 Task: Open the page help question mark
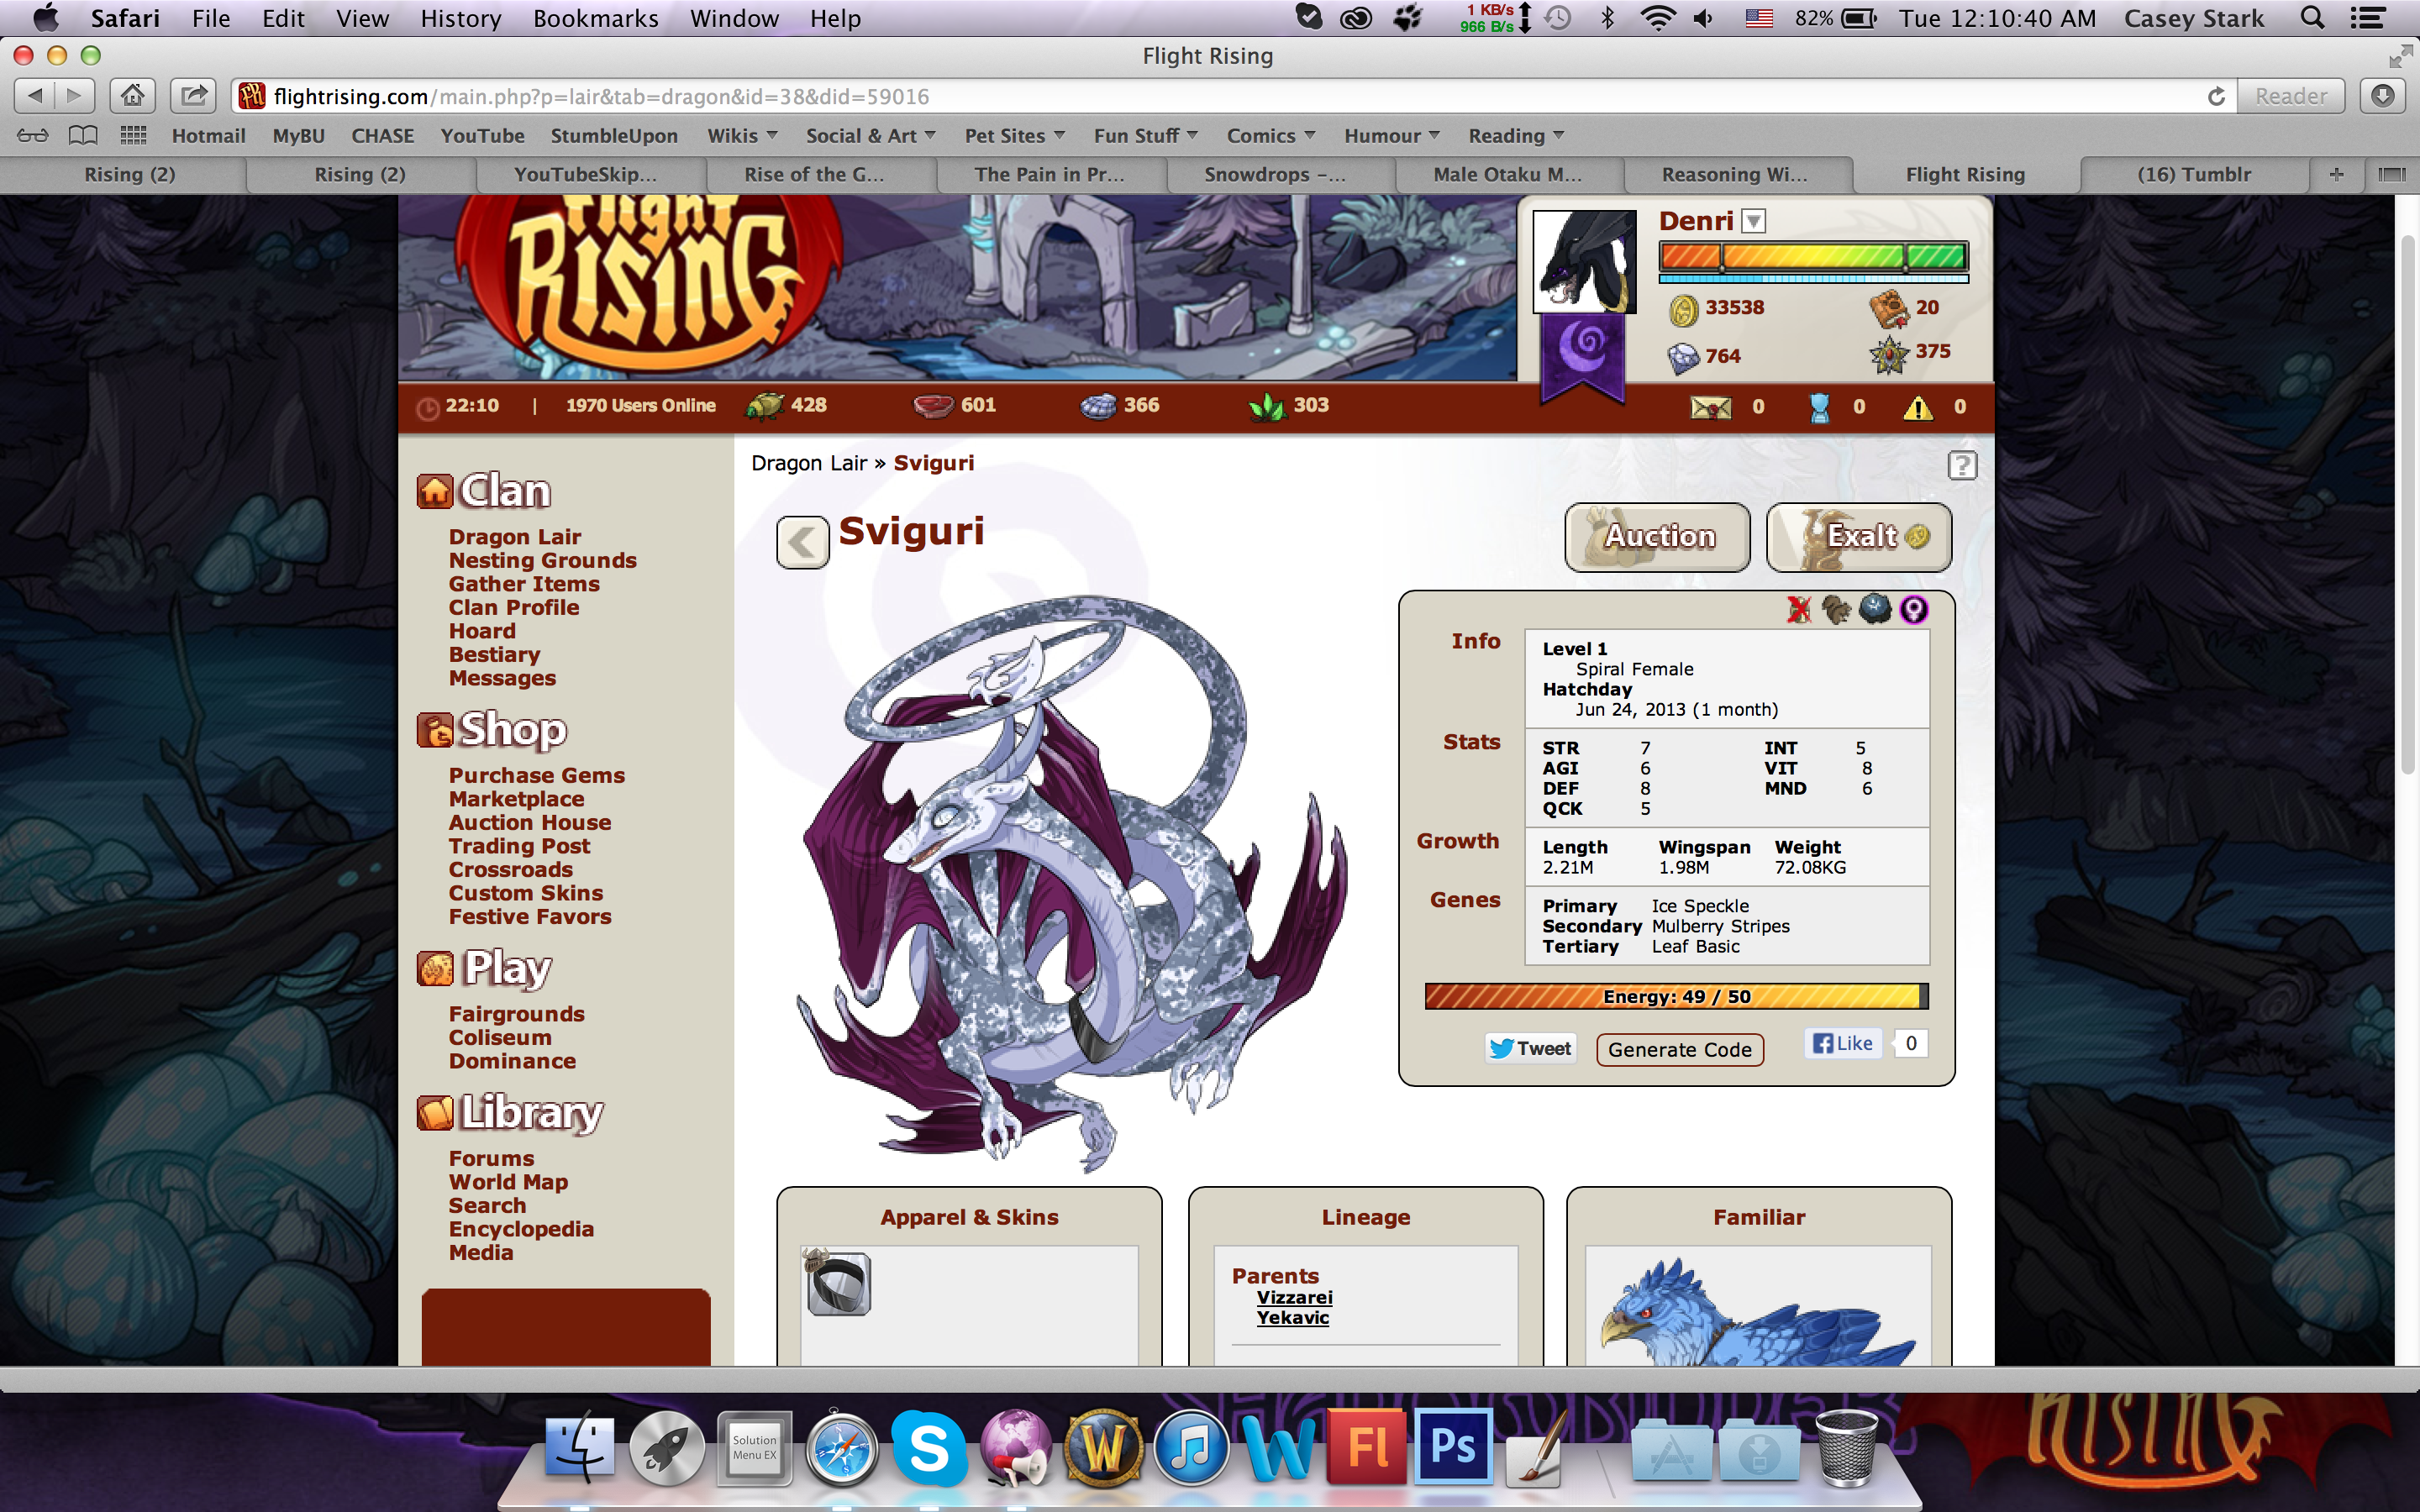coord(1961,465)
